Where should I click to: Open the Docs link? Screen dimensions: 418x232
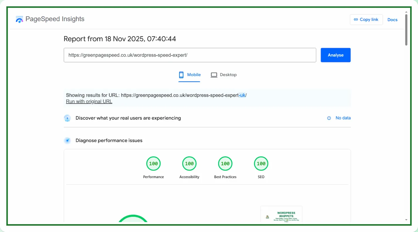click(x=392, y=20)
